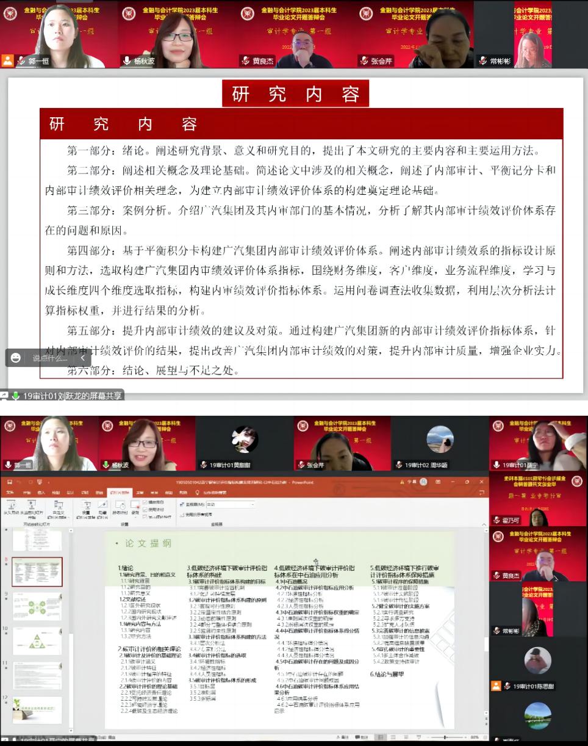Select slide 9 thumbnail in slide panel

click(37, 606)
